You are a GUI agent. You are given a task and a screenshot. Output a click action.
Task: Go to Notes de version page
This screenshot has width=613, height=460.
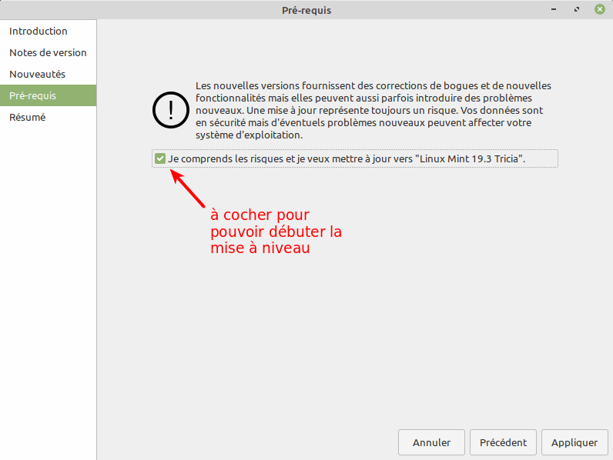[x=48, y=53]
